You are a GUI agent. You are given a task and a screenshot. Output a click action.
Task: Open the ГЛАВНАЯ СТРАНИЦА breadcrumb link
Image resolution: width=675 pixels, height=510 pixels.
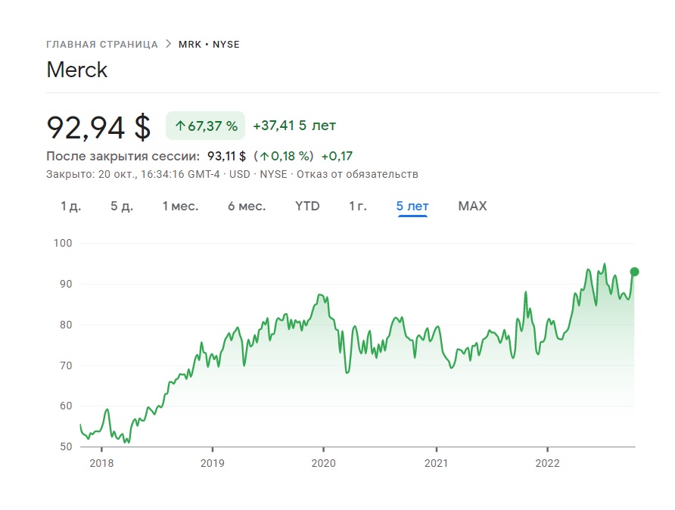click(x=102, y=45)
